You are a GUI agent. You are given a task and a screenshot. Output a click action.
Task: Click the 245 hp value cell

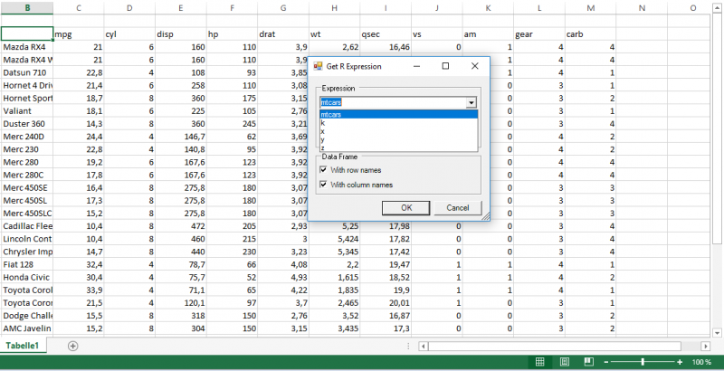coord(233,124)
